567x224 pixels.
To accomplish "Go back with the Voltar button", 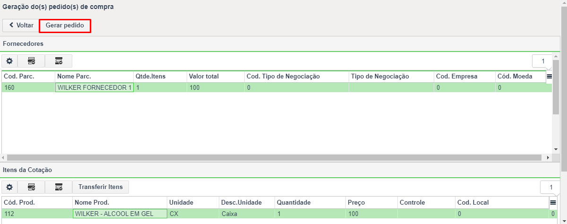I will [x=21, y=26].
